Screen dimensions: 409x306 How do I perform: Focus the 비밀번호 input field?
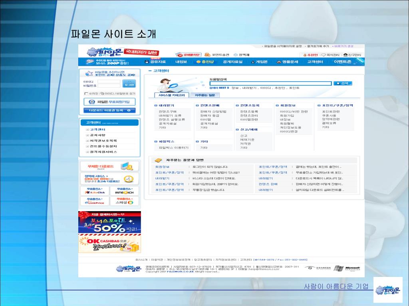(x=109, y=86)
